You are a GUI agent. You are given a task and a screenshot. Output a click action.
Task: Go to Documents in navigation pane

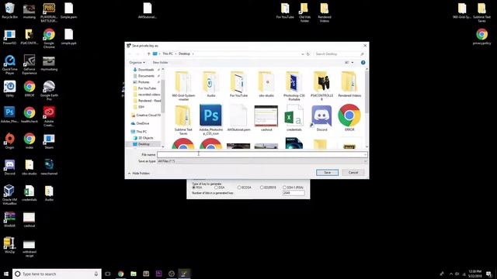pyautogui.click(x=146, y=76)
